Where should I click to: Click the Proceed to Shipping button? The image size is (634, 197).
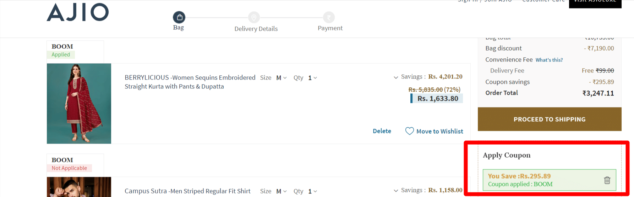tap(549, 119)
